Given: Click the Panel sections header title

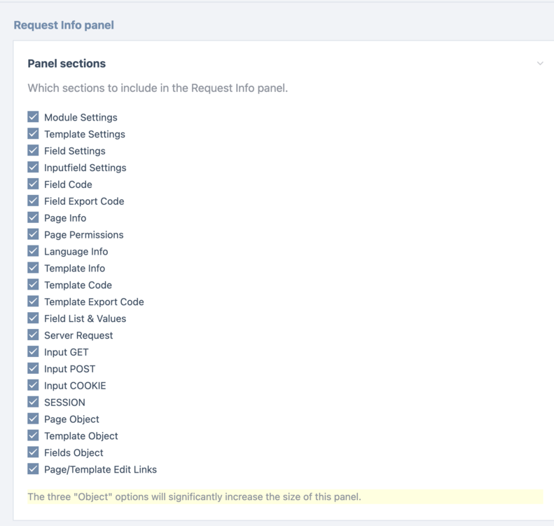Looking at the screenshot, I should 67,64.
